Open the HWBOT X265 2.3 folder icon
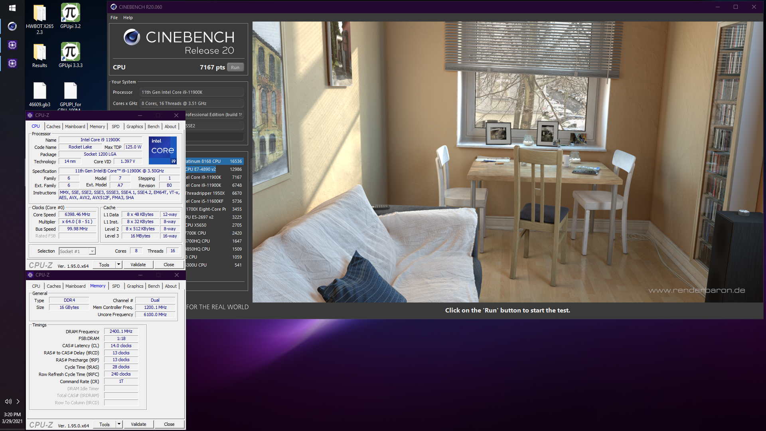The image size is (766, 431). (x=39, y=19)
